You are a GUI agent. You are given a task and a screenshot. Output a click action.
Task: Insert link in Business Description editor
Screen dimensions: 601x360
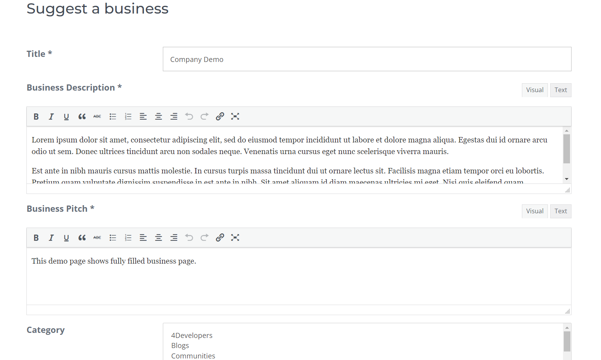click(x=220, y=117)
